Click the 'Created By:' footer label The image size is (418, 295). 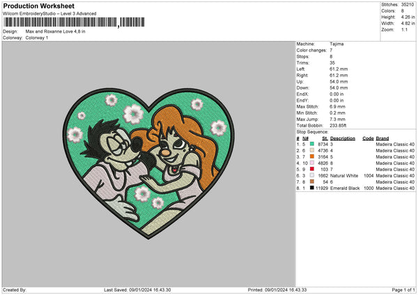pos(15,290)
